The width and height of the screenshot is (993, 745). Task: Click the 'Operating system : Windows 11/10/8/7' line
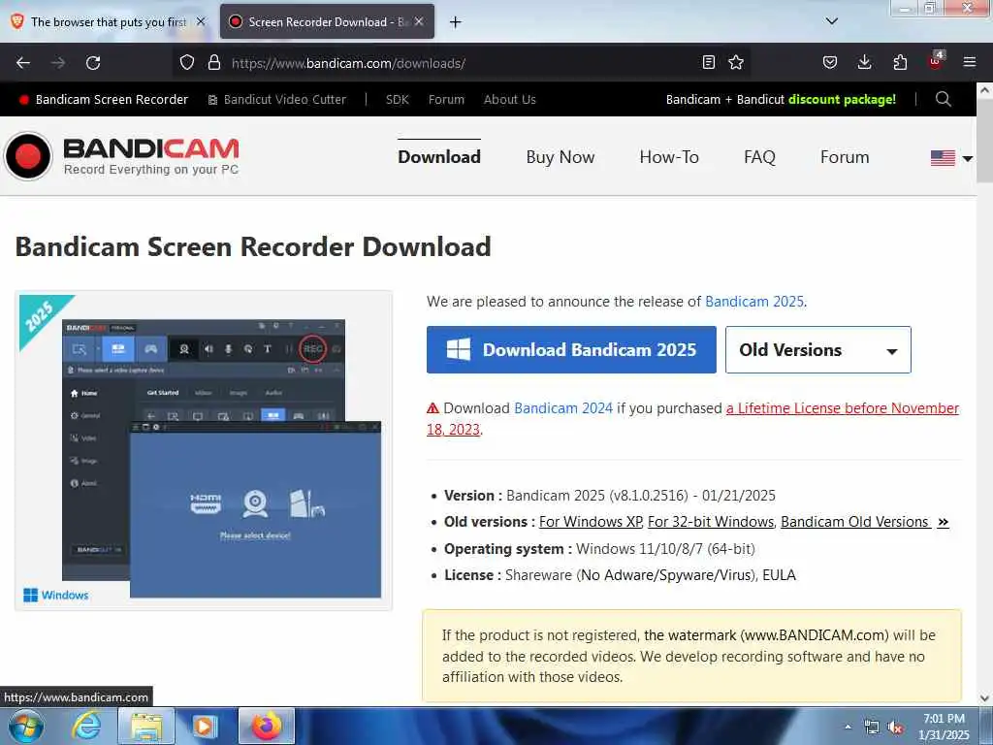click(x=599, y=549)
